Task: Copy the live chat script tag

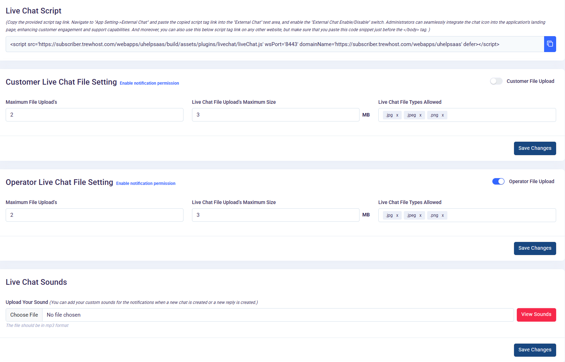Action: pyautogui.click(x=550, y=44)
